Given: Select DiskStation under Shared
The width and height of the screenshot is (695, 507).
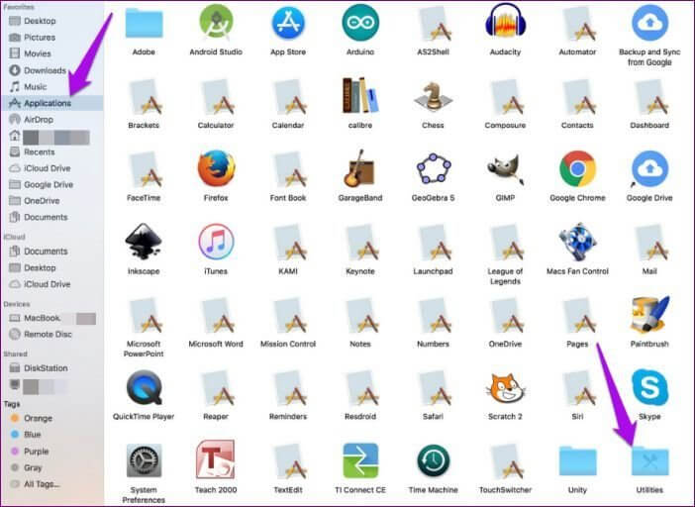Looking at the screenshot, I should point(46,367).
